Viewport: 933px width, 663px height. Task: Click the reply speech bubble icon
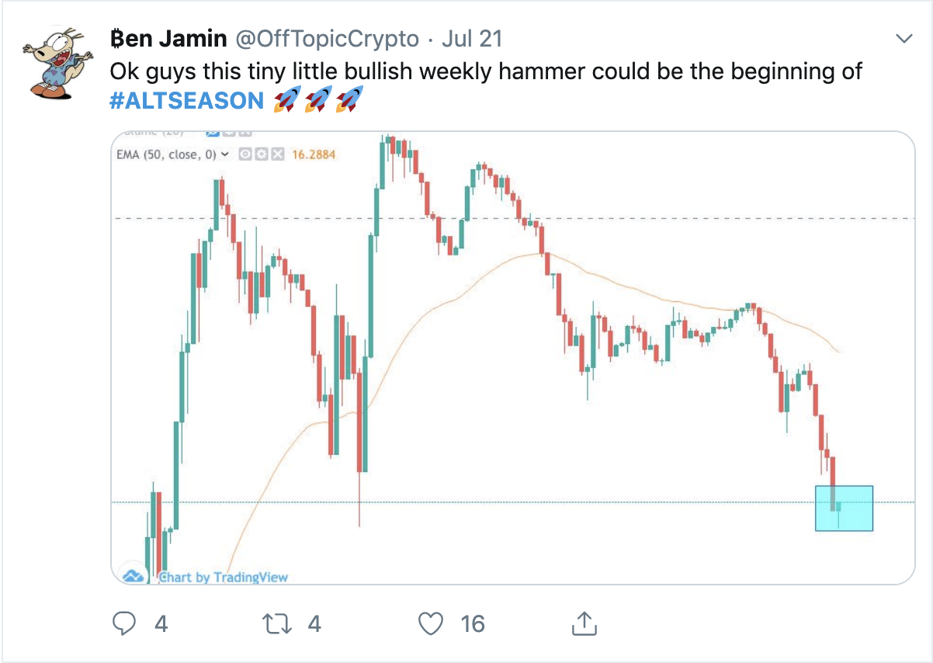coord(125,623)
